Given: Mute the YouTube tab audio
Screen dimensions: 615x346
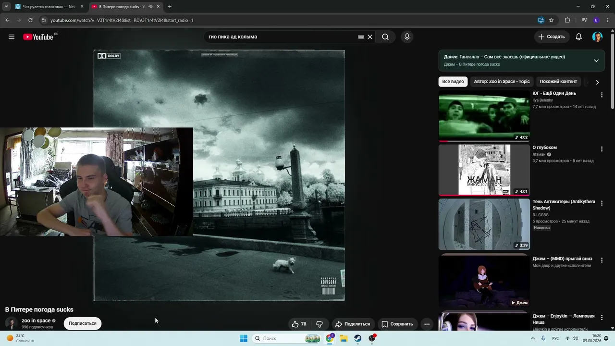Looking at the screenshot, I should coord(150,7).
